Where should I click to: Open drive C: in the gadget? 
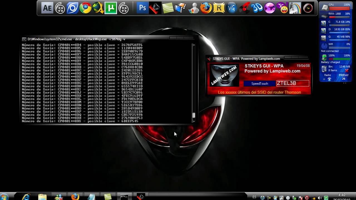pyautogui.click(x=324, y=23)
